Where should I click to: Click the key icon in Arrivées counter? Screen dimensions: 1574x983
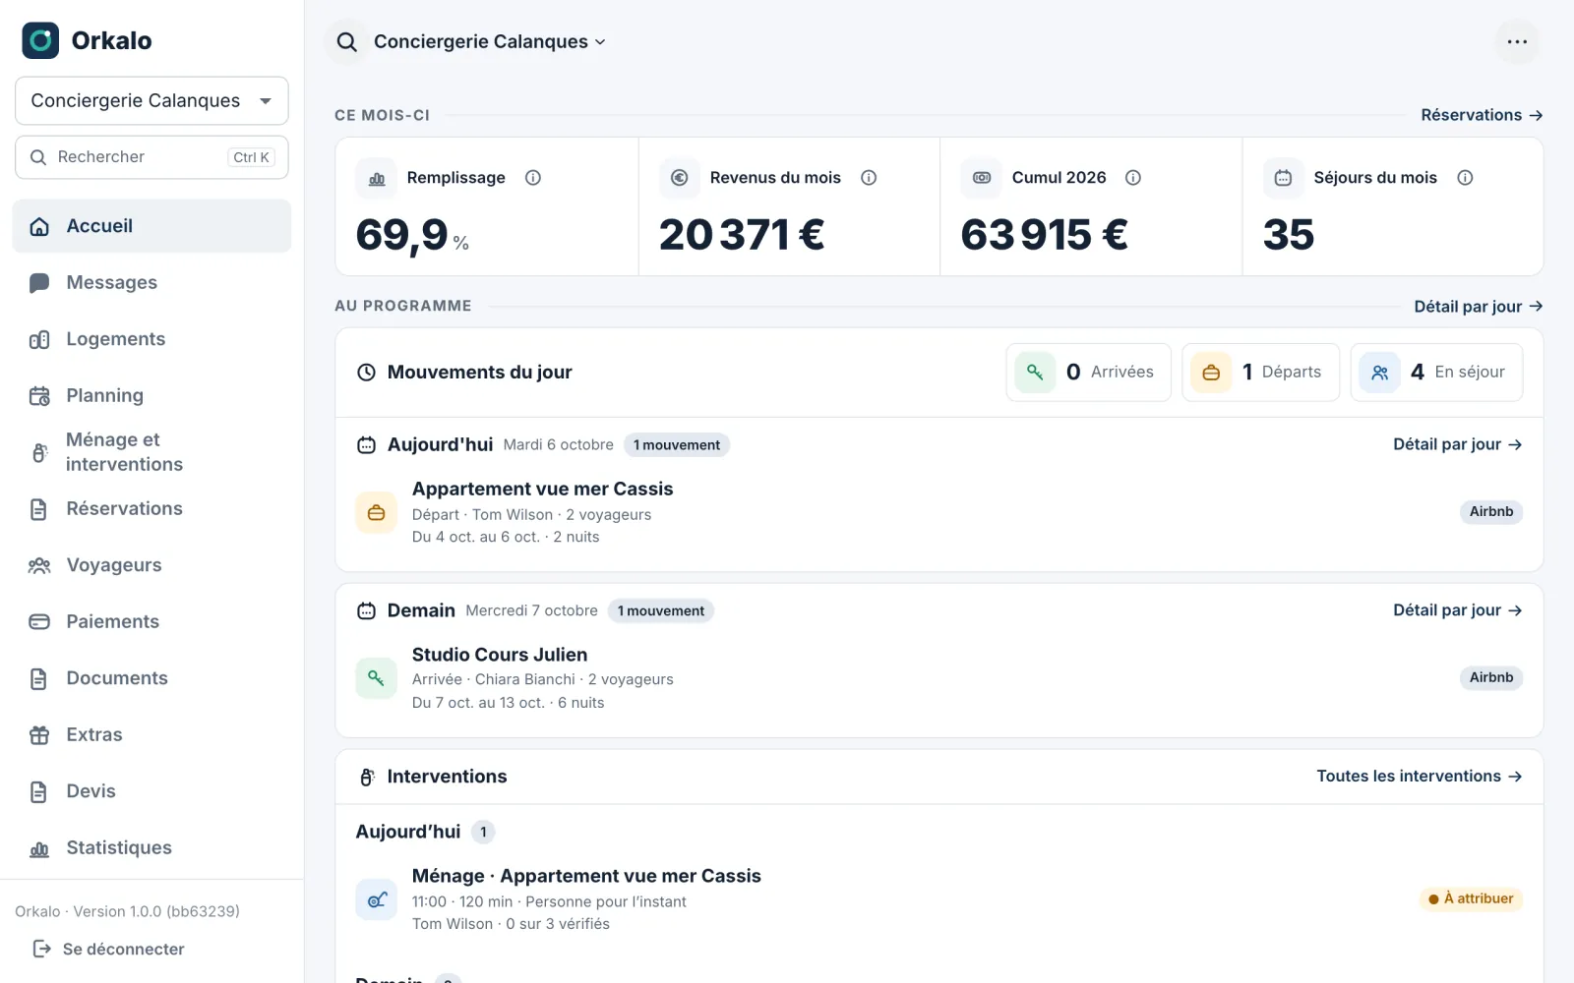coord(1035,373)
